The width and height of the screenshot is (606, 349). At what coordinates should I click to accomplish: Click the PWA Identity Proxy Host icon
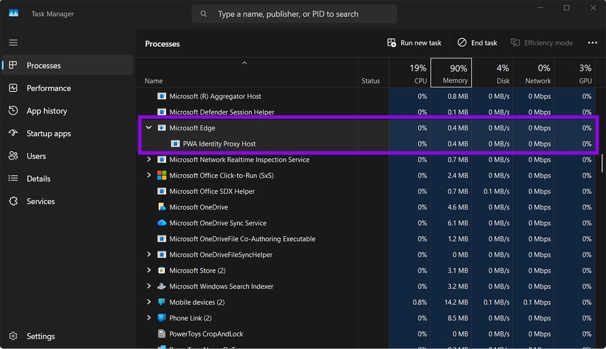(x=175, y=144)
